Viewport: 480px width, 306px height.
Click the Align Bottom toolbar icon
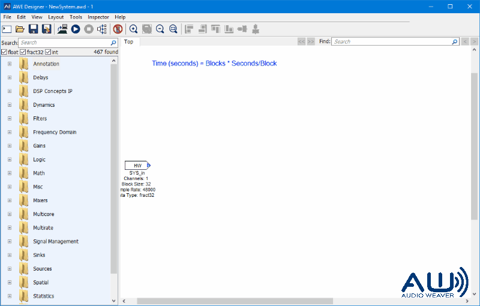coord(229,29)
